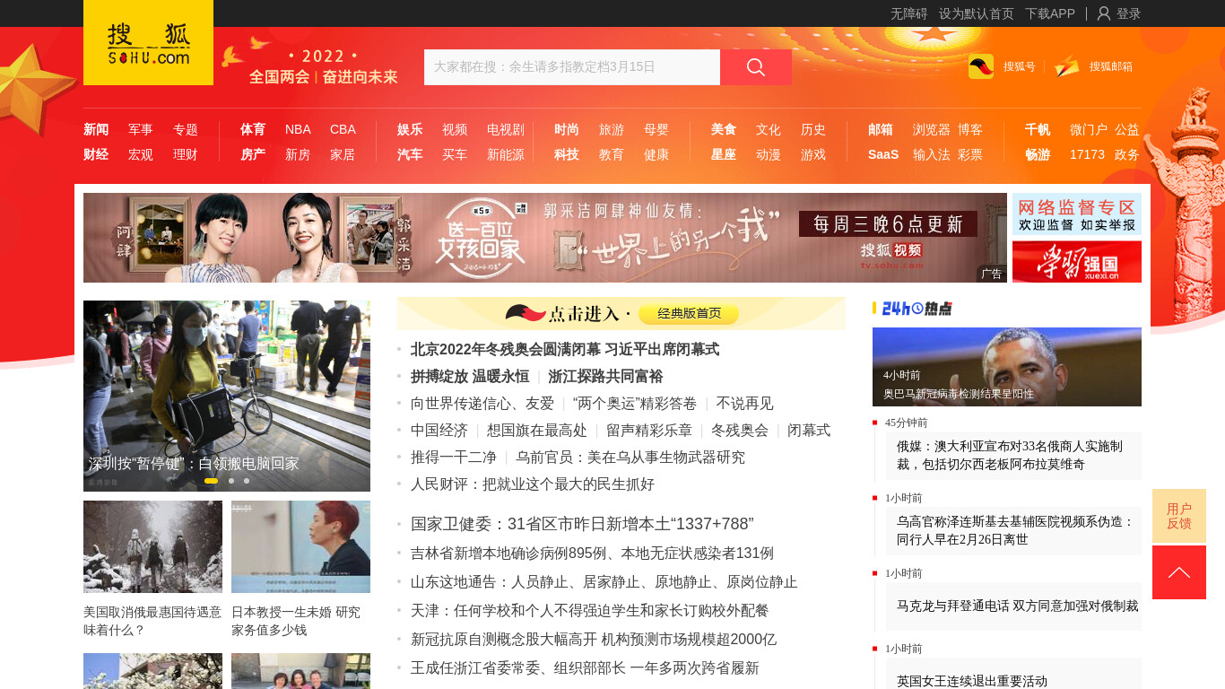Open the 搜狐邮箱 mail icon
Image resolution: width=1225 pixels, height=689 pixels.
pos(1067,66)
